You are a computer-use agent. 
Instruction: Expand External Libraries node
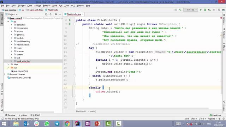click(x=5, y=74)
